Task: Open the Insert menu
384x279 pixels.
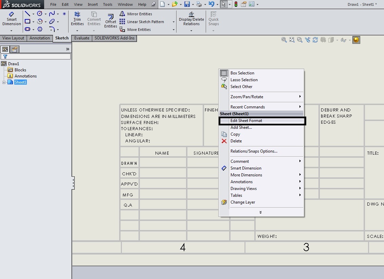Action: pyautogui.click(x=93, y=4)
